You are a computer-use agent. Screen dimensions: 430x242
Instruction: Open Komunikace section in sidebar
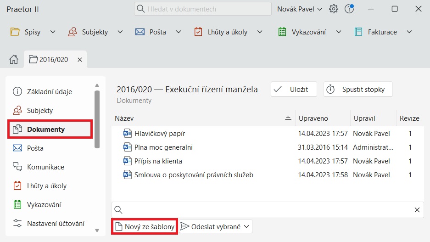click(x=45, y=167)
